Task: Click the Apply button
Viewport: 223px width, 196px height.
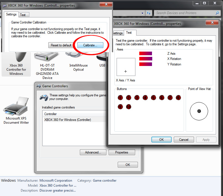Action: (206, 140)
